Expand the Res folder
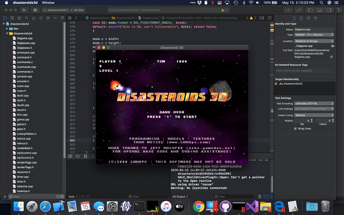Viewport: 344px width, 215px height. 7,29
